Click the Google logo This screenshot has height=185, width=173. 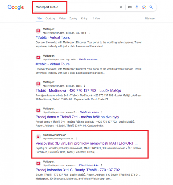pos(16,7)
